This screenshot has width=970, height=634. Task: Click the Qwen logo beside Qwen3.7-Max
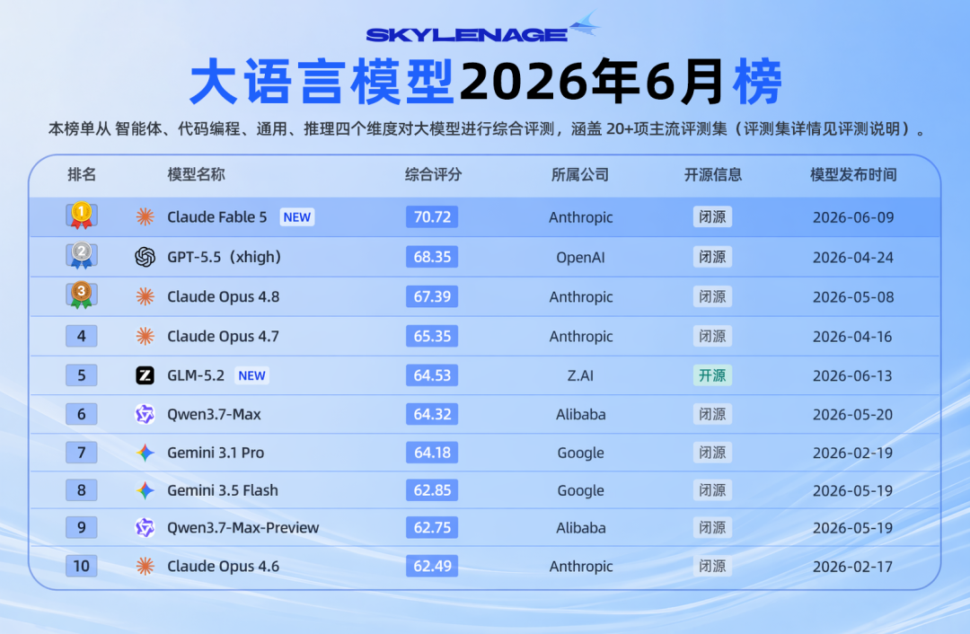point(145,414)
